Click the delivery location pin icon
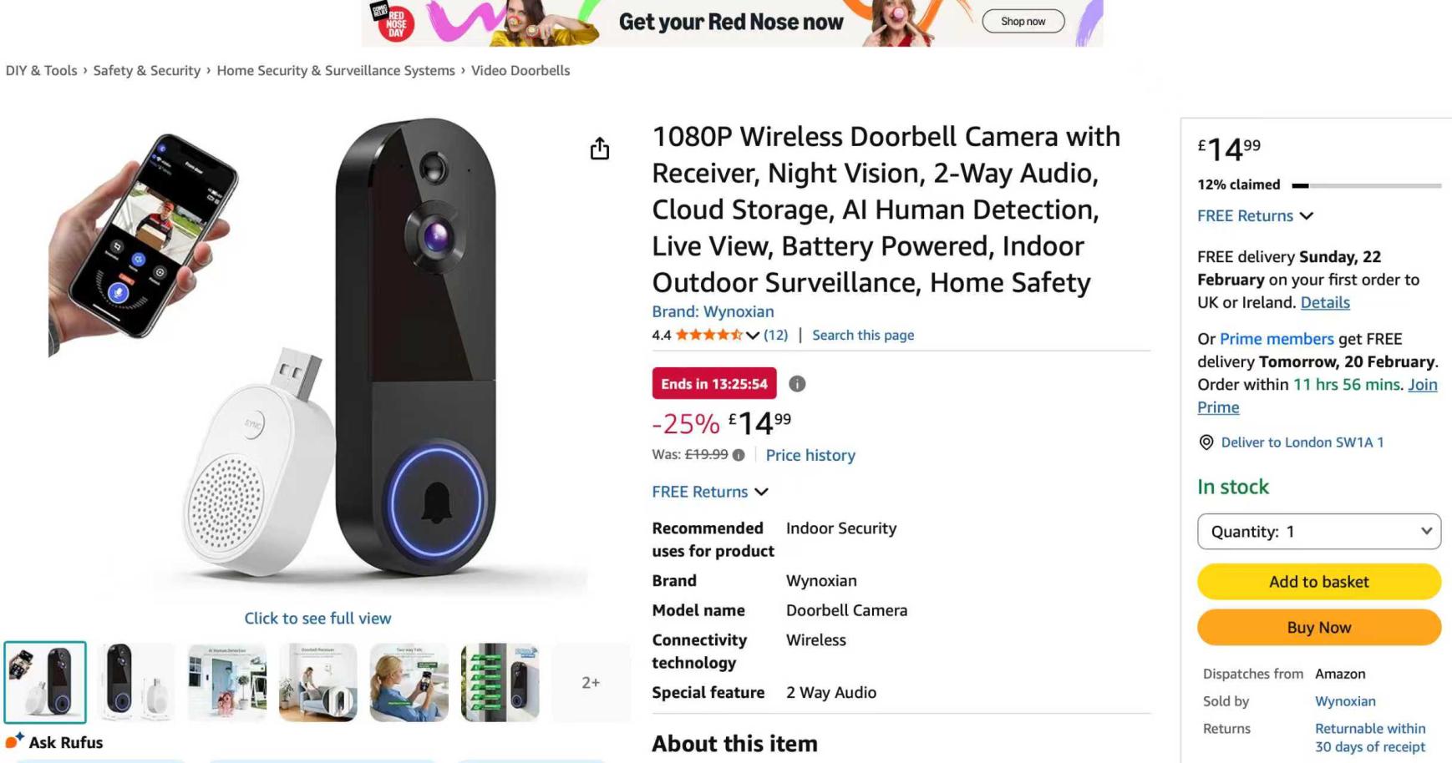 coord(1206,442)
